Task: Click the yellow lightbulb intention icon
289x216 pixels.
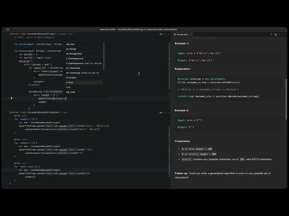Action: tap(12, 98)
